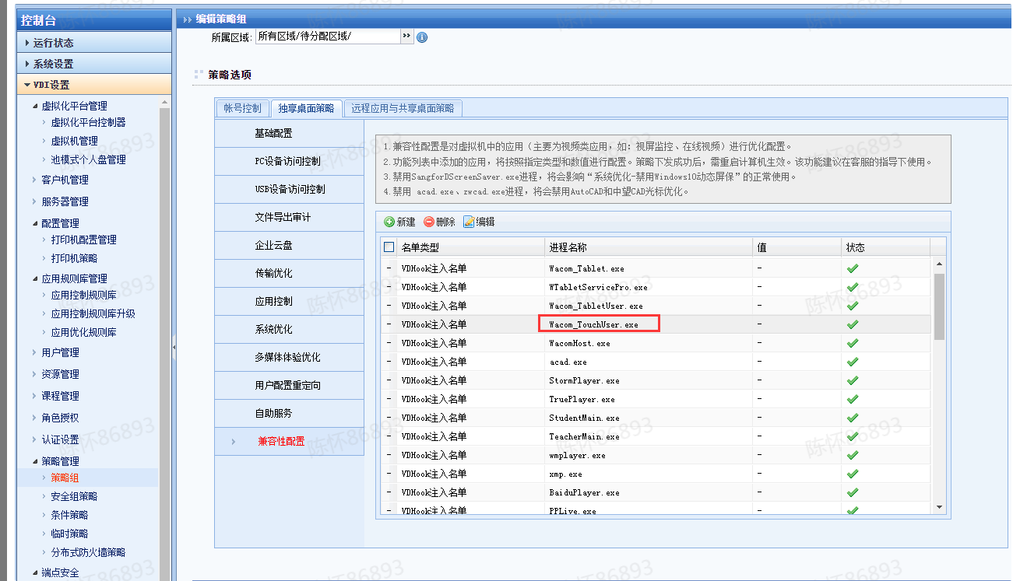Open 打印机配置管理 in sidebar
This screenshot has width=1013, height=581.
click(83, 240)
